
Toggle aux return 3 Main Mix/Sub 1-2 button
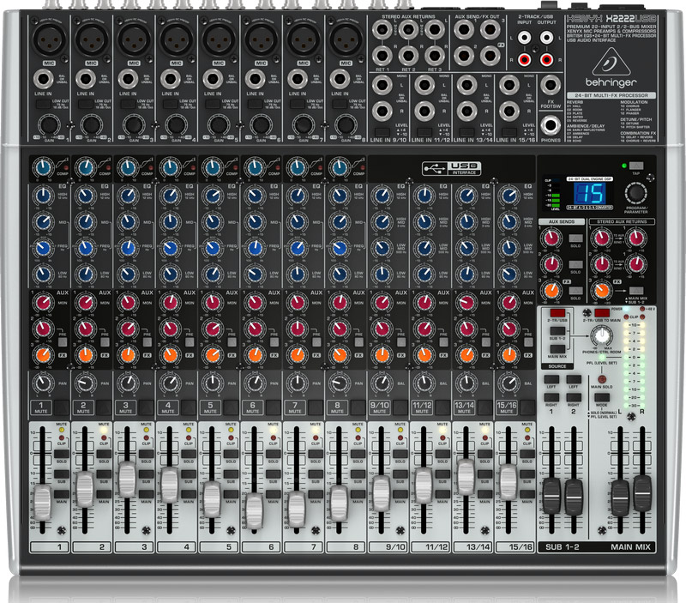(636, 291)
